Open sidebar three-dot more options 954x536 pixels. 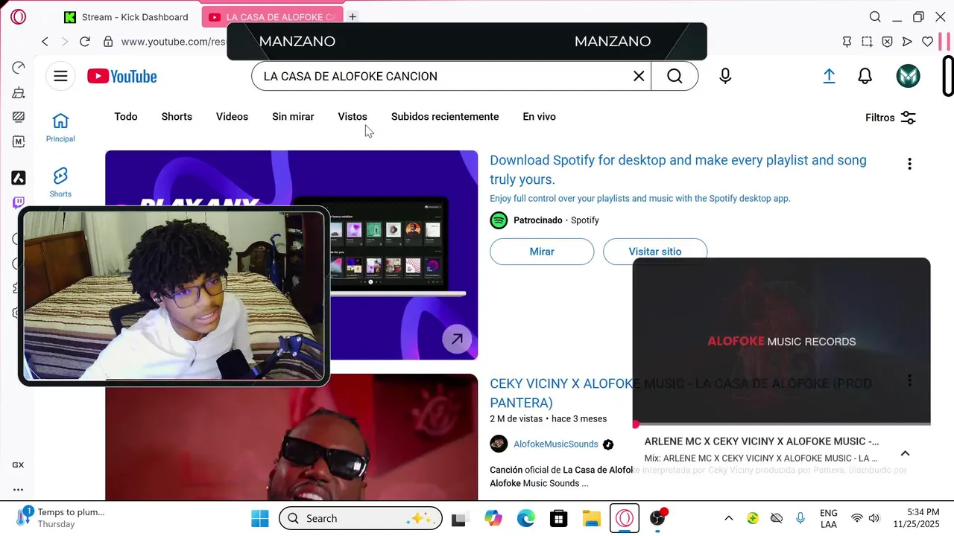pyautogui.click(x=18, y=489)
